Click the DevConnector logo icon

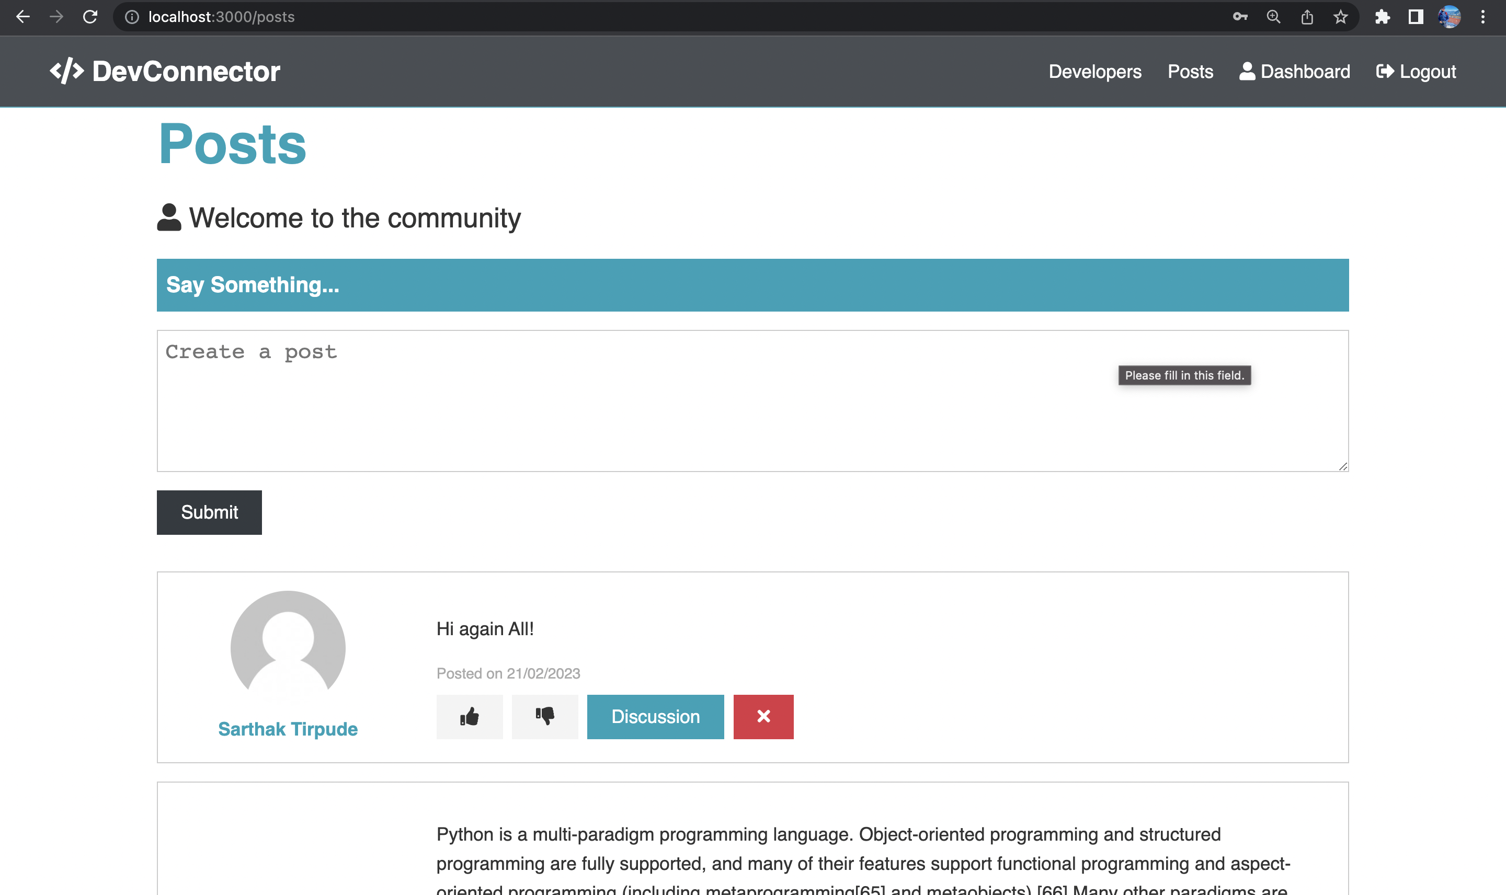pos(67,71)
